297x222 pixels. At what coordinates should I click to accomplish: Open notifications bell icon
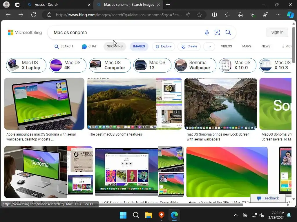coord(289,215)
